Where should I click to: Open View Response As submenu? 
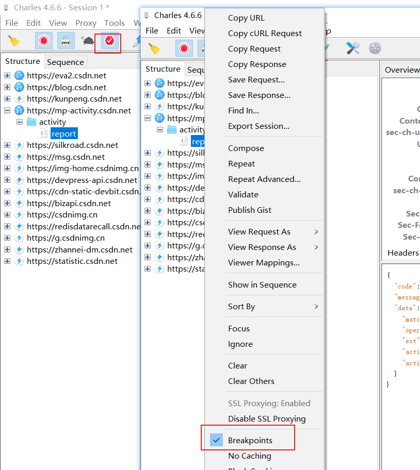(264, 247)
